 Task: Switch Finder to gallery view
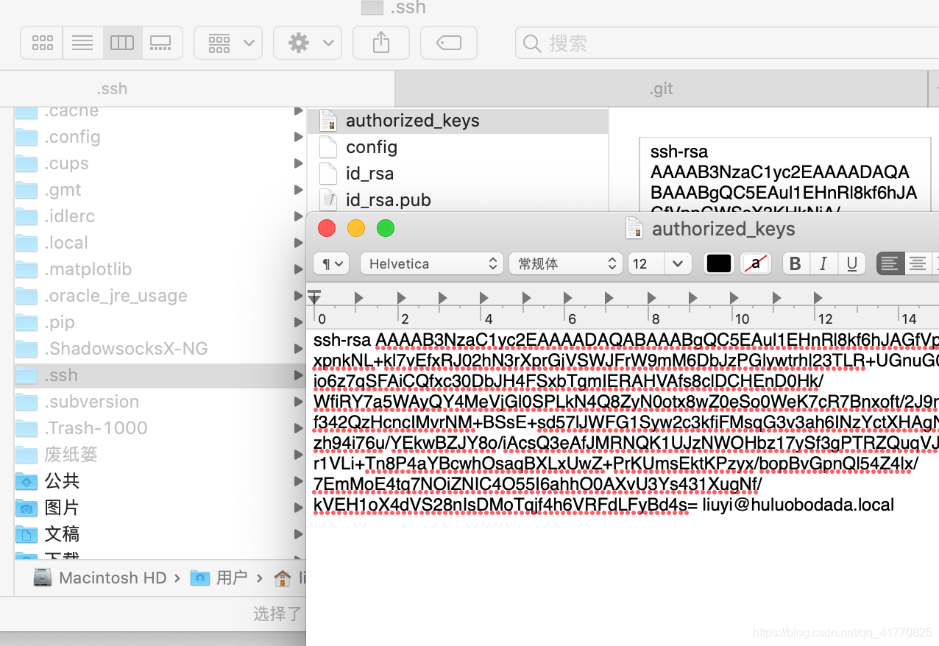click(x=160, y=43)
